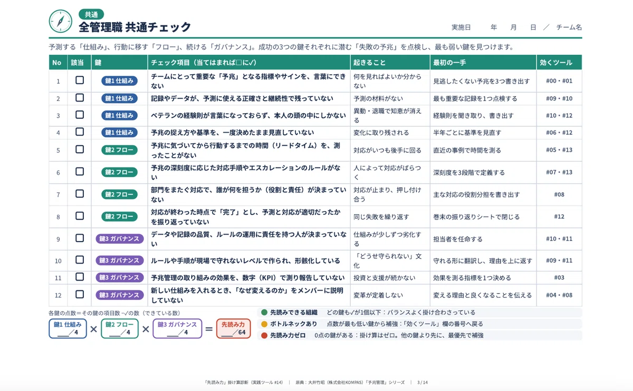Click the footer text 「先読み力」掛け算診断
This screenshot has width=633, height=391.
click(x=227, y=382)
